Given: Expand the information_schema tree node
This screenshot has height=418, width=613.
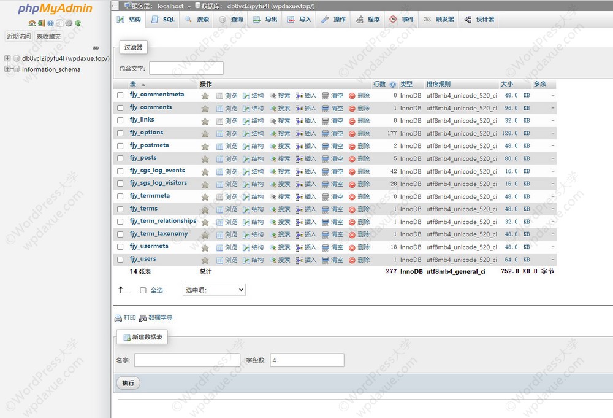Looking at the screenshot, I should tap(7, 69).
